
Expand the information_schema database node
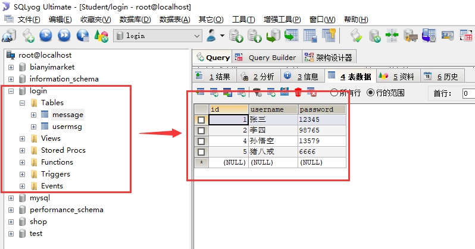coord(11,79)
